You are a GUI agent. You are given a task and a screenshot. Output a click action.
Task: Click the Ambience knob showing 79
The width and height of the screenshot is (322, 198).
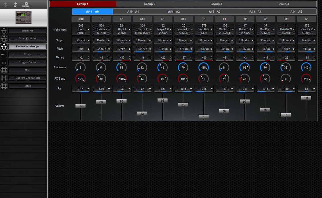(184, 68)
